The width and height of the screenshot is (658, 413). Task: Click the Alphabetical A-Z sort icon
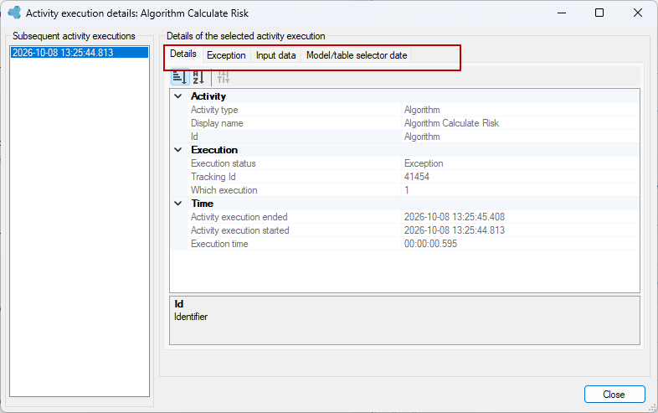(x=198, y=77)
